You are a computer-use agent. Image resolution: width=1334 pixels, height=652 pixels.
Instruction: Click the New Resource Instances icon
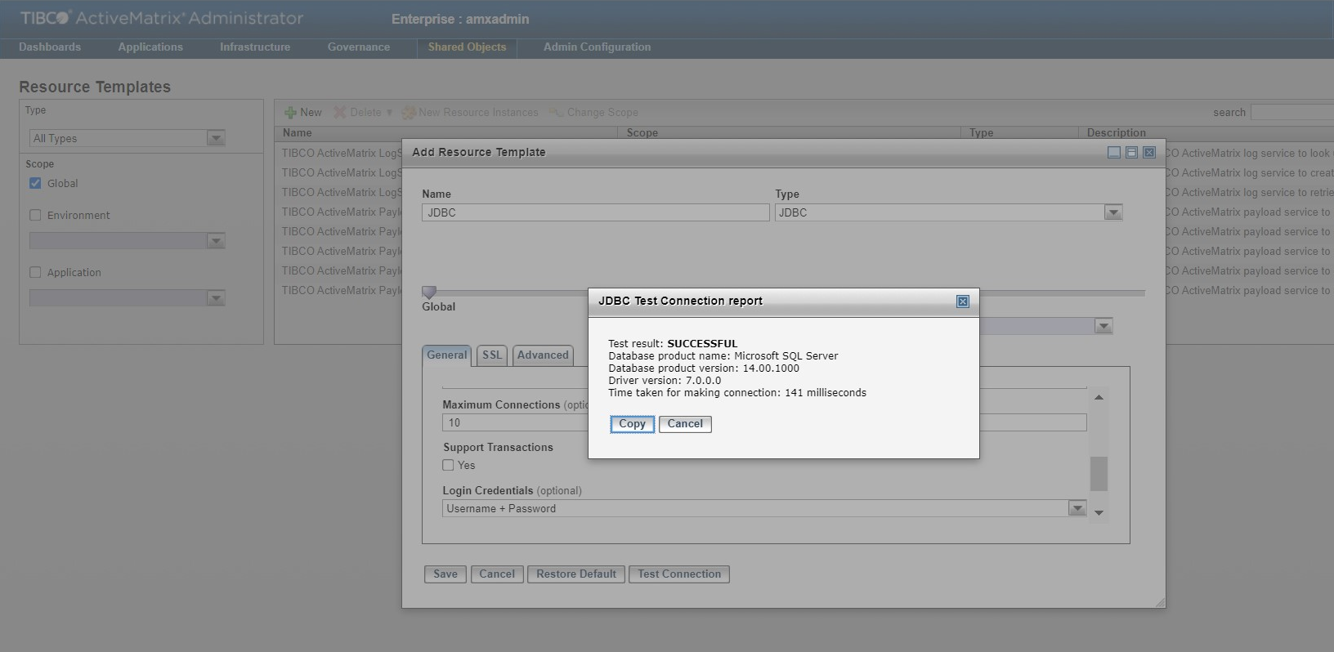[409, 113]
